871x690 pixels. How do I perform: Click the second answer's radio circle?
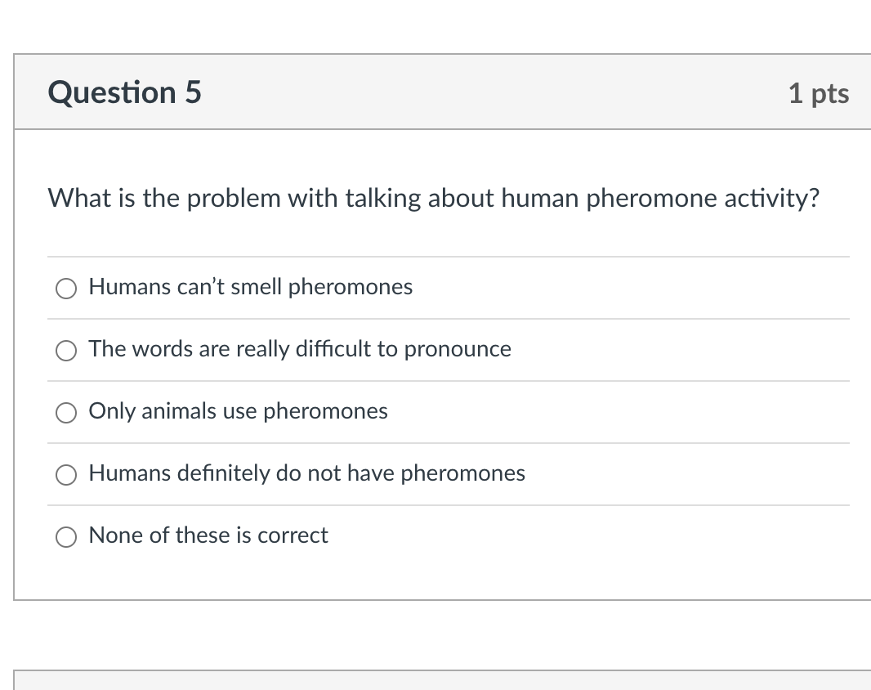pyautogui.click(x=66, y=351)
